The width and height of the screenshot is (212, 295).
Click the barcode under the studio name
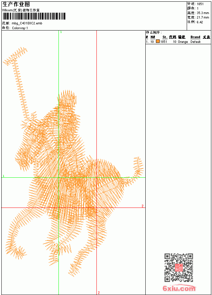point(34,16)
